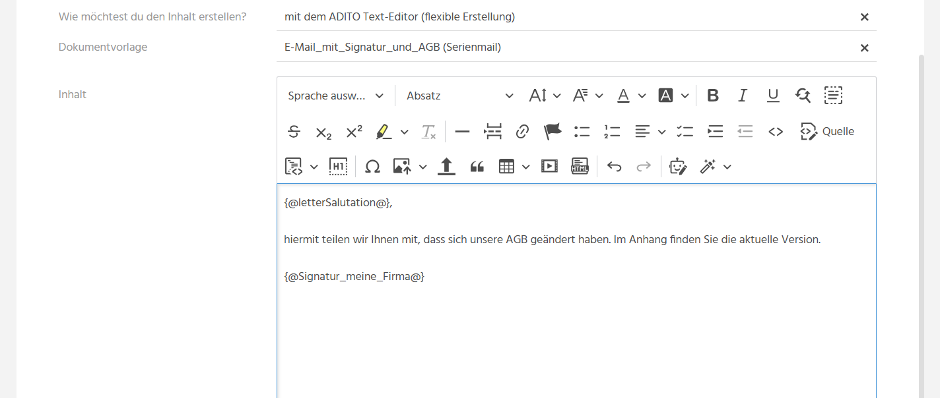Image resolution: width=940 pixels, height=398 pixels.
Task: Redo the last undone change
Action: click(x=644, y=167)
